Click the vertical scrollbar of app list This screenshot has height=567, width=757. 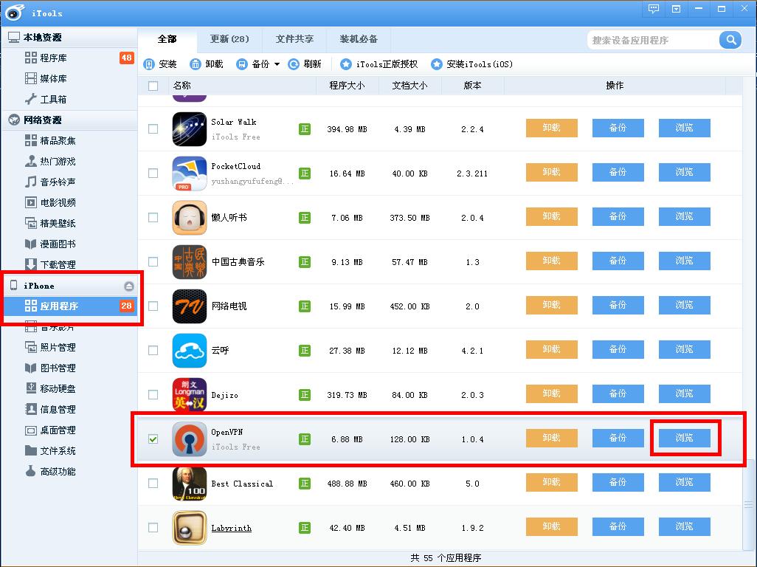coord(749,504)
